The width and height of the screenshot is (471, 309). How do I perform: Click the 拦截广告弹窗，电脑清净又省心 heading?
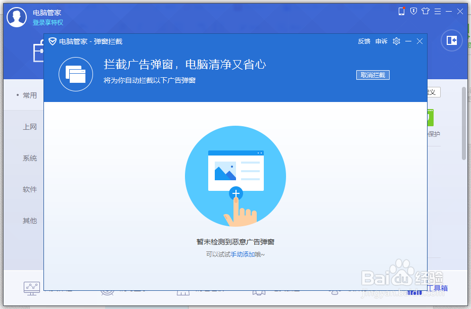pos(185,65)
